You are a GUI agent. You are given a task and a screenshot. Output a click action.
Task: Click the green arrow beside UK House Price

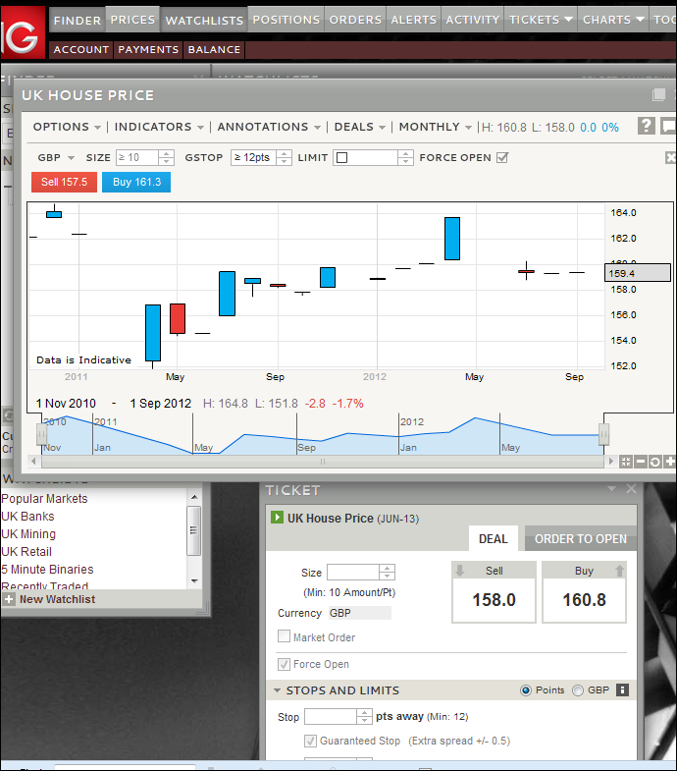point(278,518)
